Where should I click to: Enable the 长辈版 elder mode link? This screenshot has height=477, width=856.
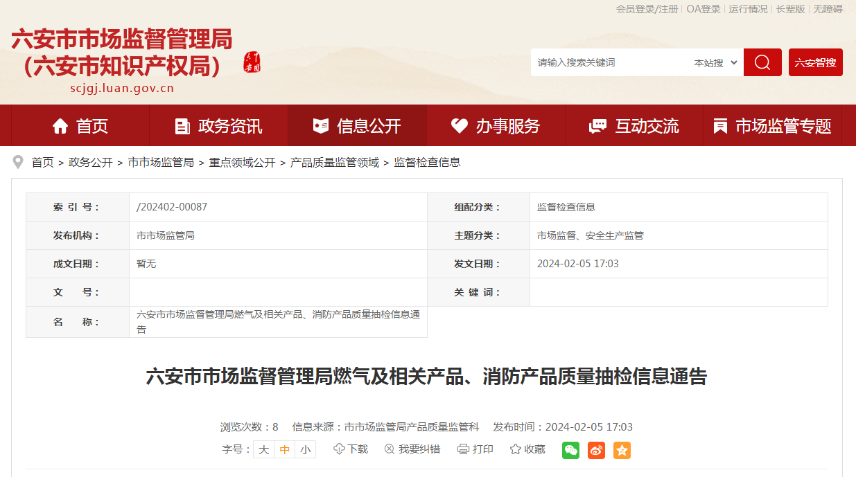coord(790,9)
